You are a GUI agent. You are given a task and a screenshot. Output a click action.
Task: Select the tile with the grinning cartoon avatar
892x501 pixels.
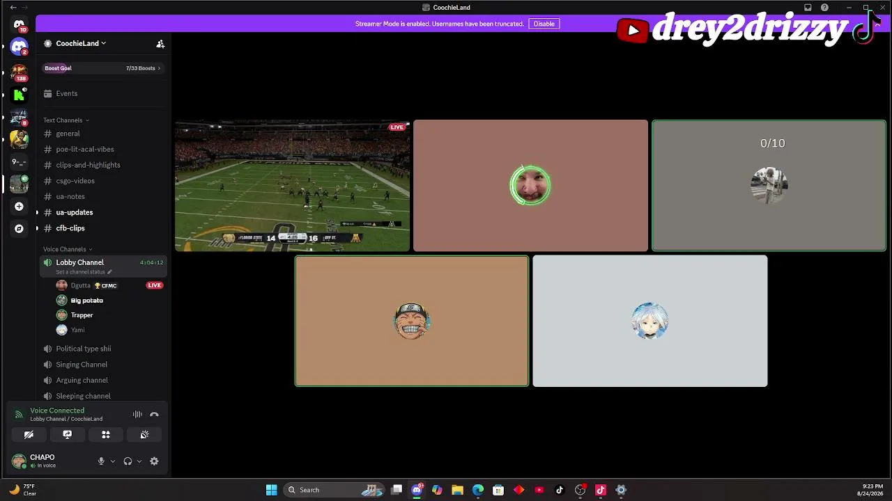[x=412, y=321]
